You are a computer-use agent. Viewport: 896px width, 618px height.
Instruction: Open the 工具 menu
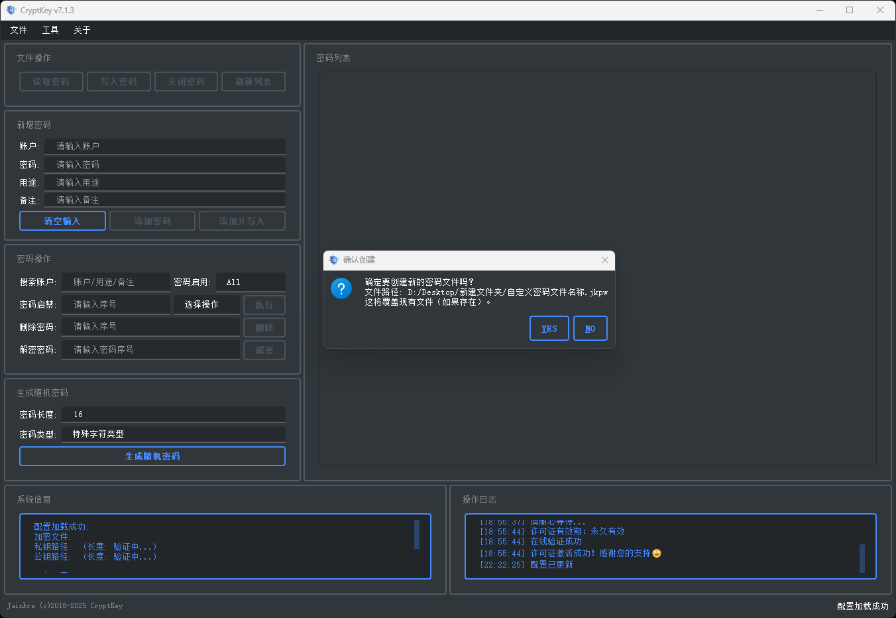(50, 30)
